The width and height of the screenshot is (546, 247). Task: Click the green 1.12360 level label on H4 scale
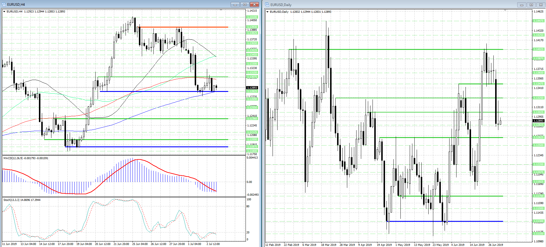252,119
